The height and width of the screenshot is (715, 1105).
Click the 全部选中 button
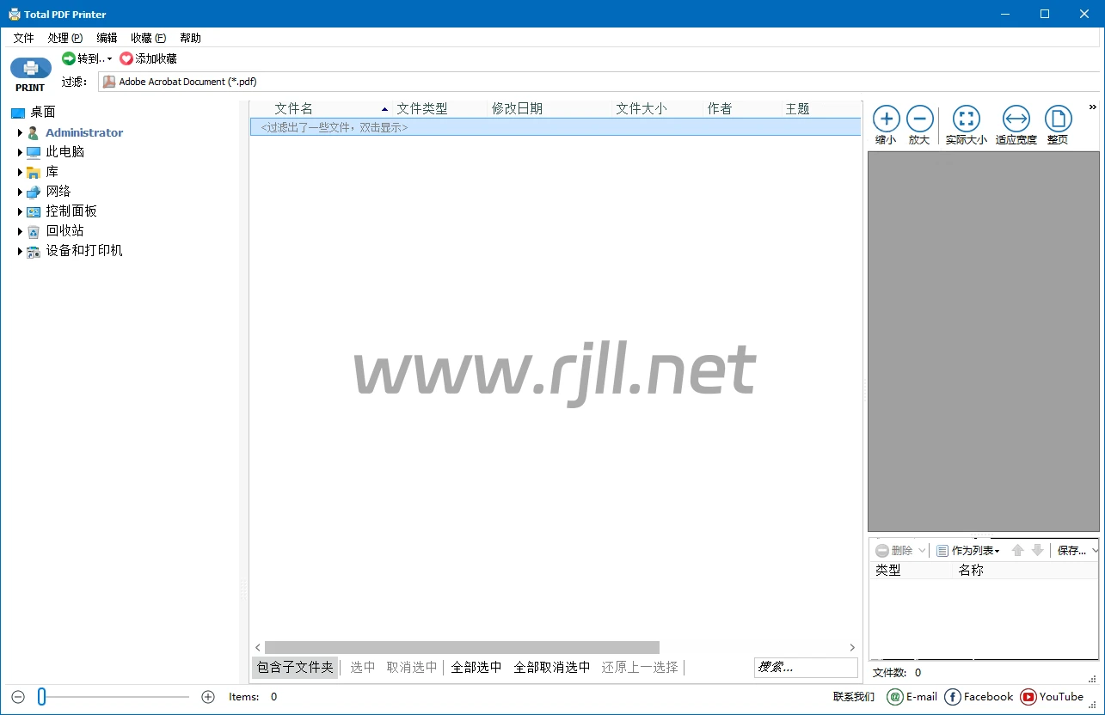pos(476,667)
